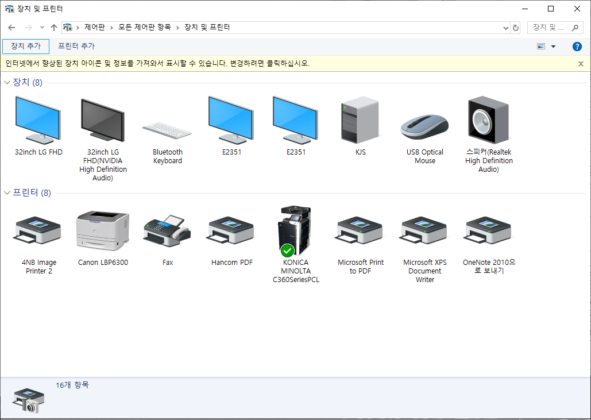Image resolution: width=591 pixels, height=420 pixels.
Task: Select KONICA MINOLTA C360SeriesPCL default printer
Action: click(296, 231)
